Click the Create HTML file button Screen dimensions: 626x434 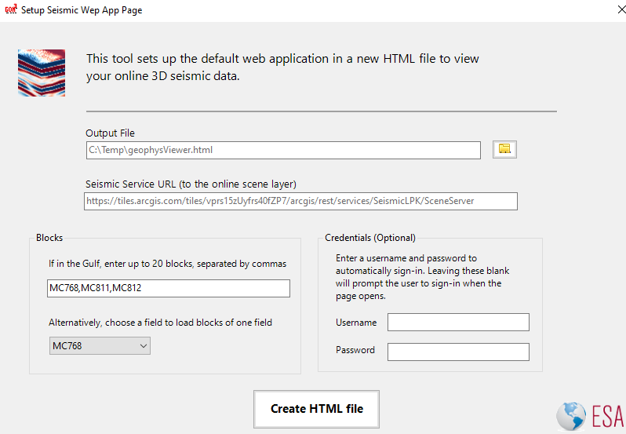click(x=316, y=409)
